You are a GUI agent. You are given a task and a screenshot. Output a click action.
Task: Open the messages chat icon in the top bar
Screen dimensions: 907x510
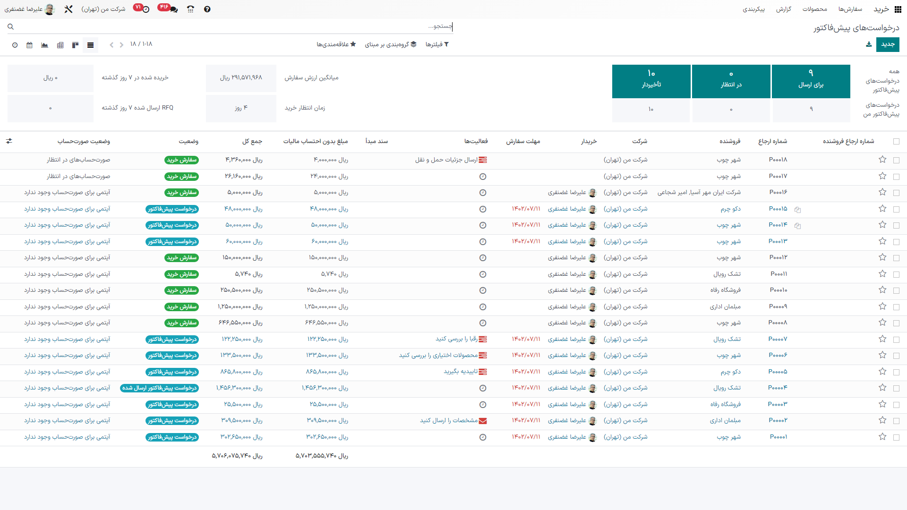coord(173,9)
